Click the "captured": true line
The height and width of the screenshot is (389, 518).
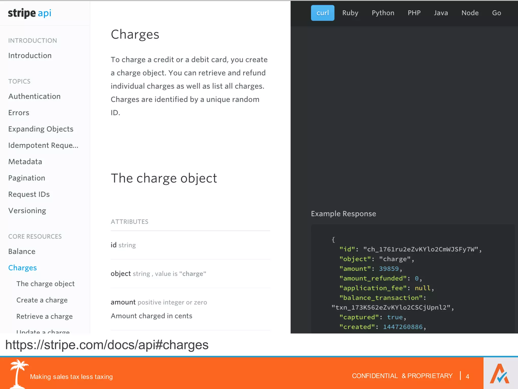[x=373, y=317]
